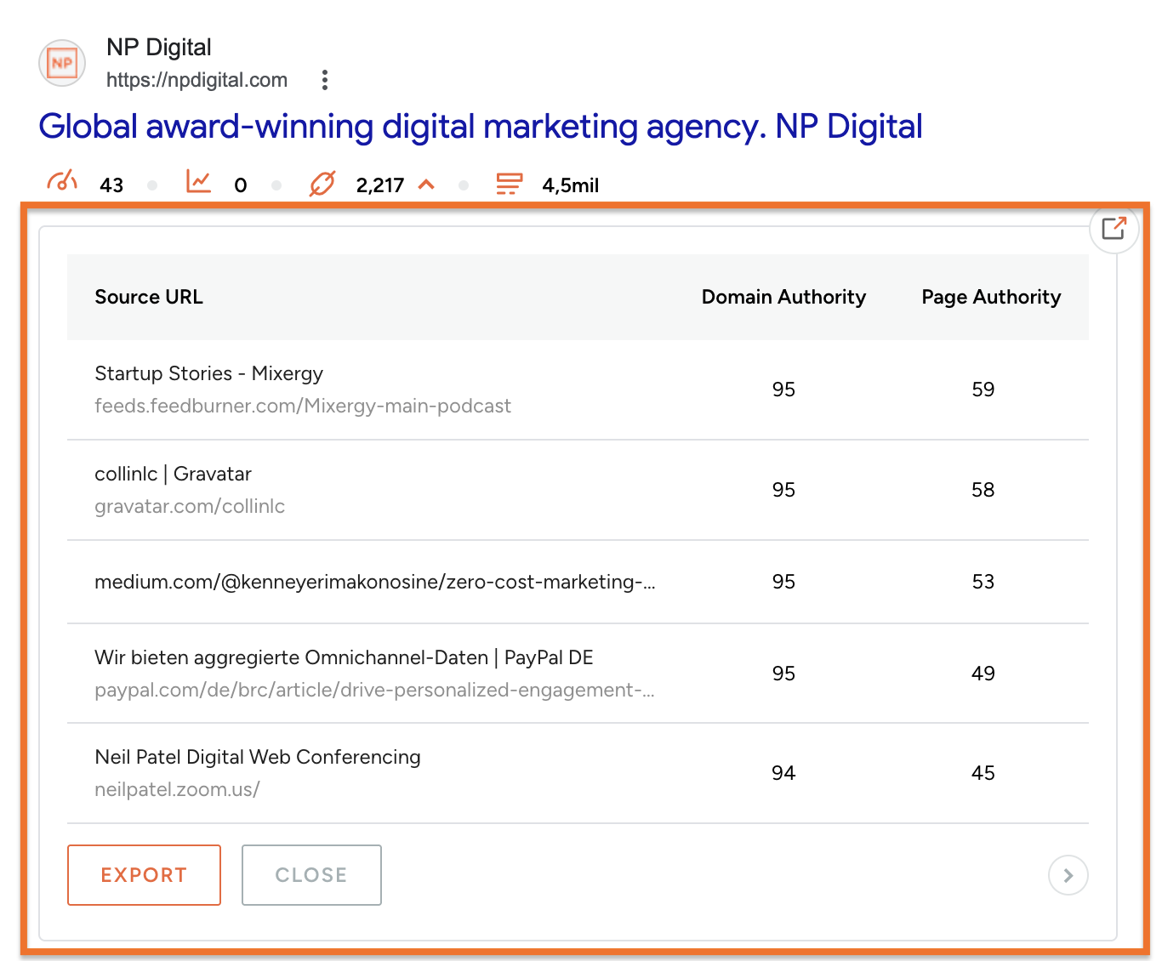1162x961 pixels.
Task: Click the NP Digital favicon logo
Action: tap(62, 63)
